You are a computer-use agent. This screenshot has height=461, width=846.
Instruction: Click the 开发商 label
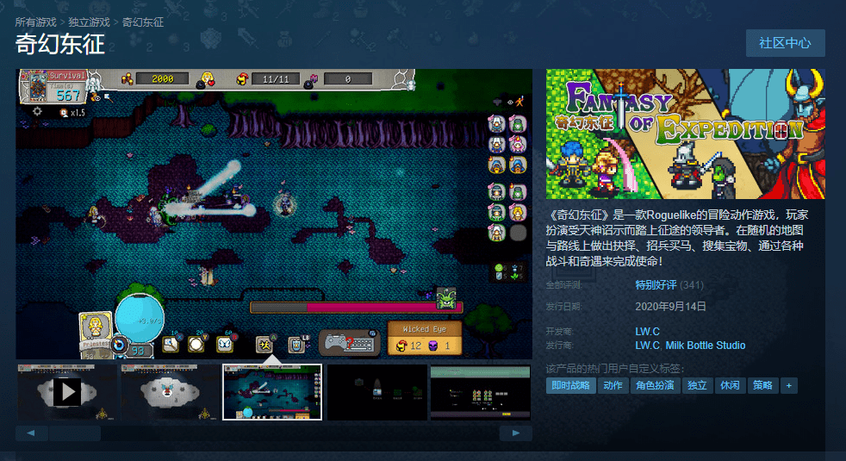click(x=559, y=332)
